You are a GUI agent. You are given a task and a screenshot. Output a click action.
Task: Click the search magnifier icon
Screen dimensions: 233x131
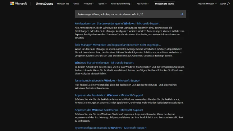(228, 4)
